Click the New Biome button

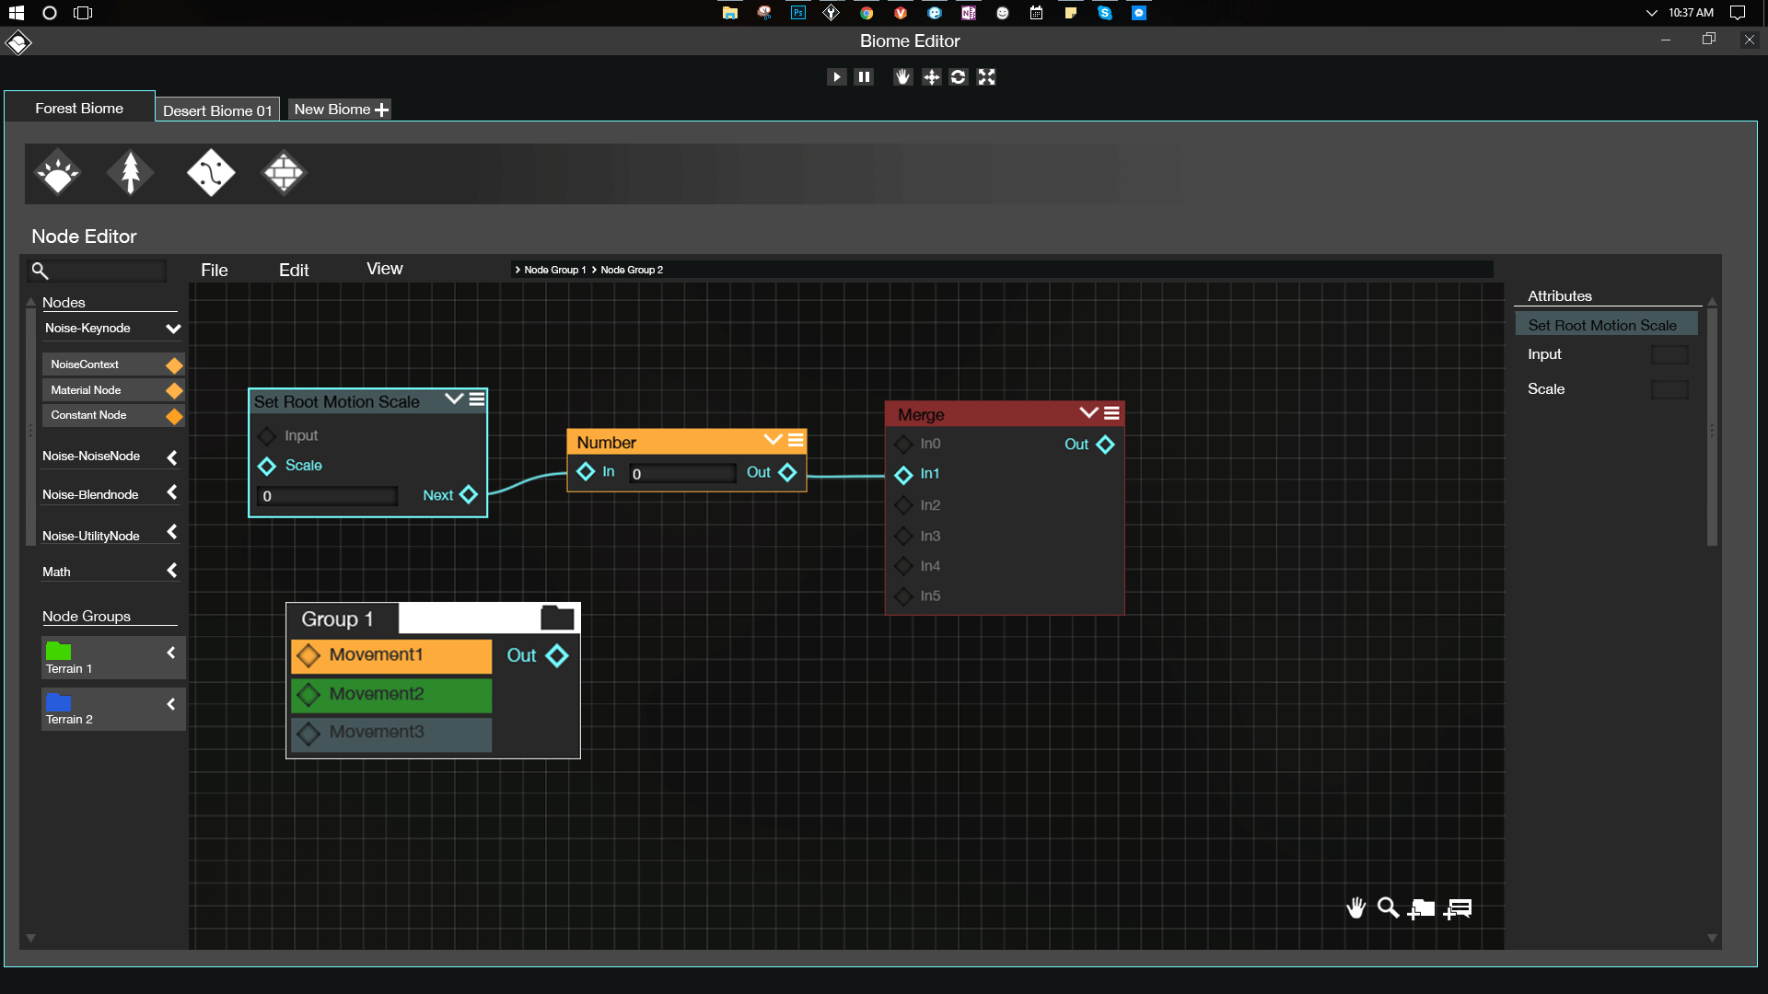tap(340, 110)
